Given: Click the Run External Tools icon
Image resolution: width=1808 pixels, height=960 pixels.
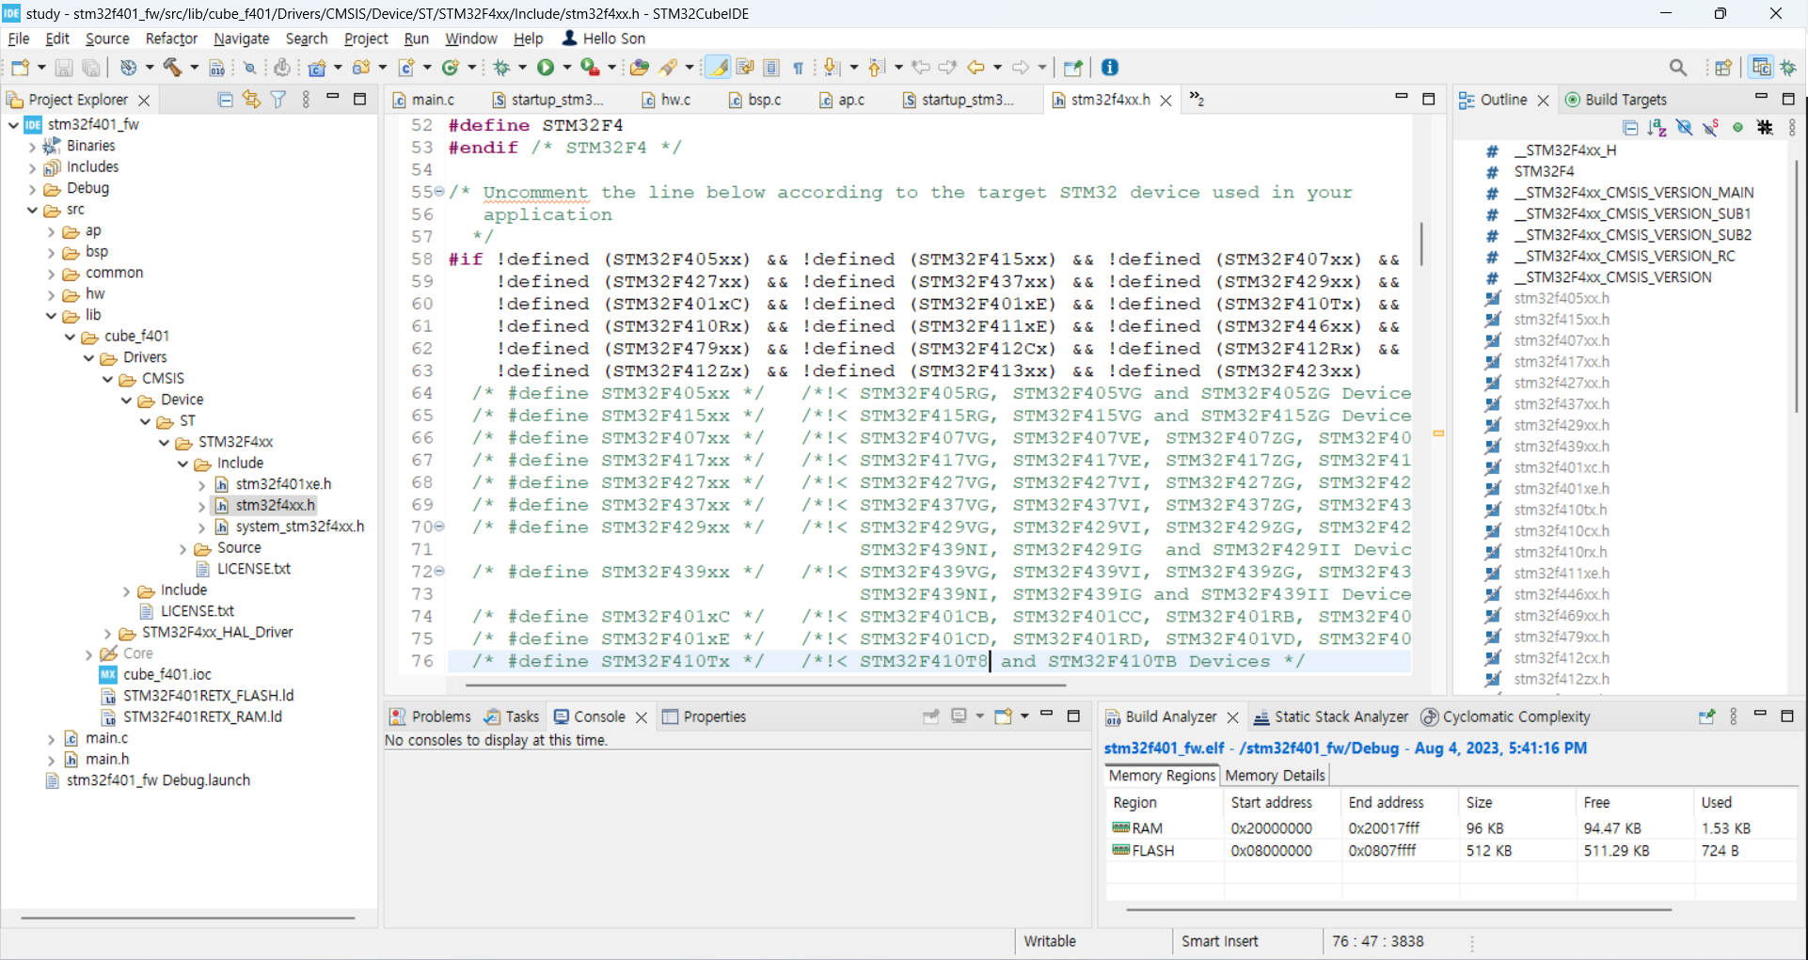Looking at the screenshot, I should click(590, 67).
